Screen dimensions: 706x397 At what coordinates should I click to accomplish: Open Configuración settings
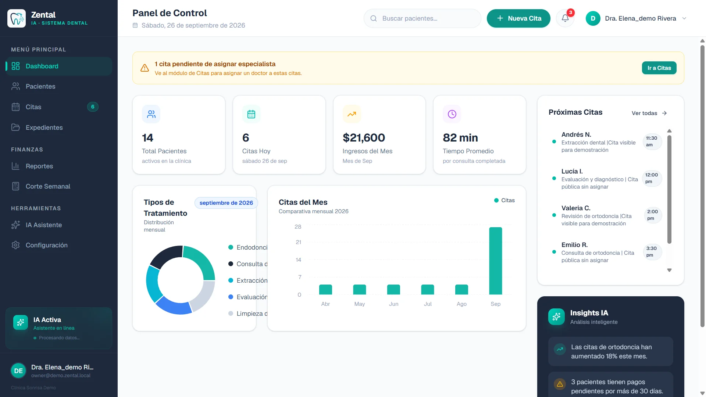point(59,245)
